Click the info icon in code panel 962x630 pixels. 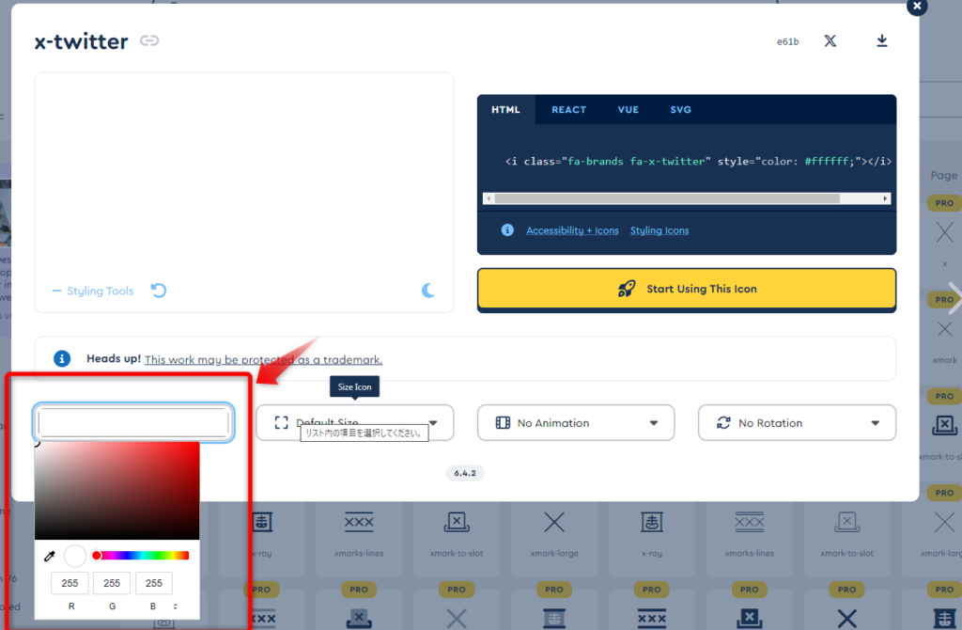coord(507,230)
